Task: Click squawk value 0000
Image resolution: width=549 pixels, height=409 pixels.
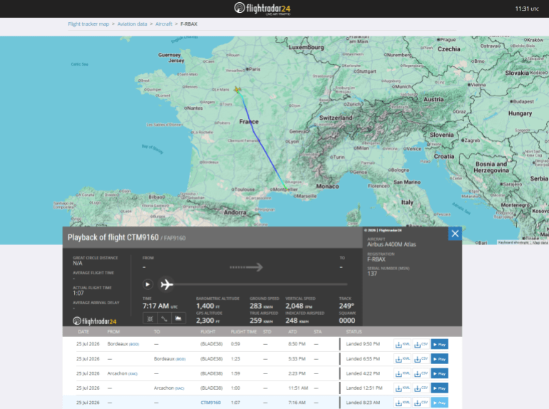Action: tap(347, 321)
